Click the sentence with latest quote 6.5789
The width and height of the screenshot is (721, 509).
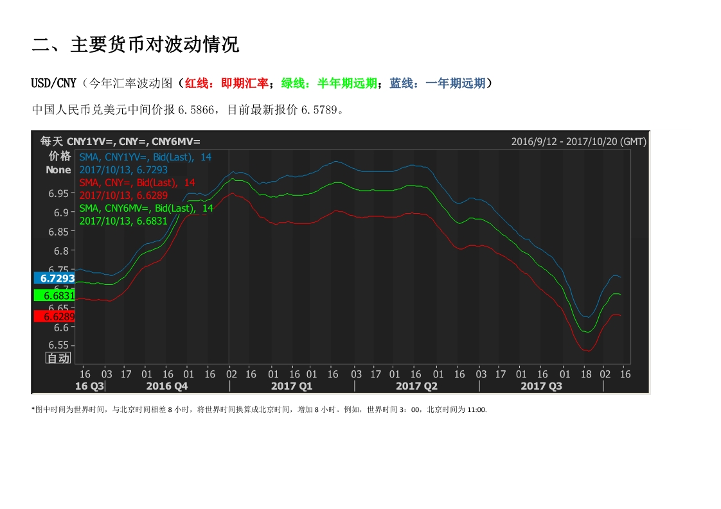[x=188, y=110]
